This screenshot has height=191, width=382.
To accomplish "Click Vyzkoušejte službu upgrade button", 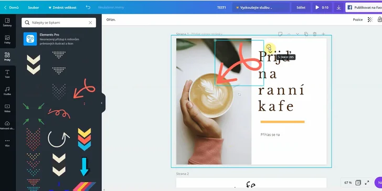I will [261, 7].
